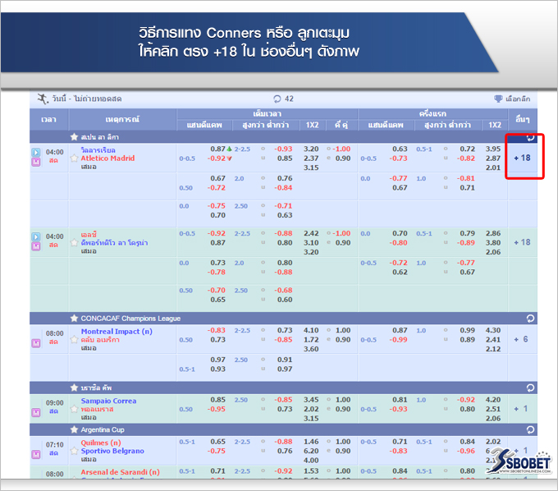The height and width of the screenshot is (491, 558).
Task: Expand +18 more bets for the เอลเช่ match
Action: click(522, 242)
